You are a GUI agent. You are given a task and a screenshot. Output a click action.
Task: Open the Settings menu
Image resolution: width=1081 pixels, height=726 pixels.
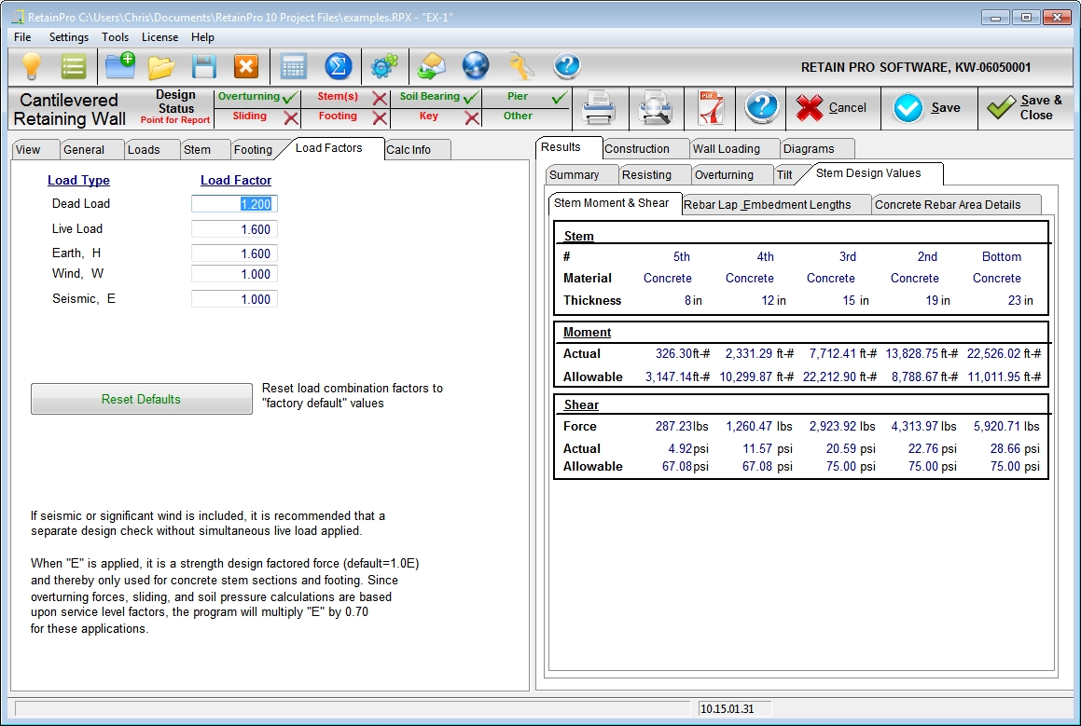[x=69, y=37]
